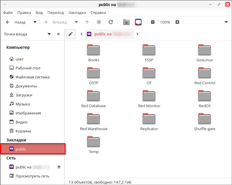This screenshot has width=232, height=185.
Task: Zoom in with the plus icon
Action: coord(177,22)
